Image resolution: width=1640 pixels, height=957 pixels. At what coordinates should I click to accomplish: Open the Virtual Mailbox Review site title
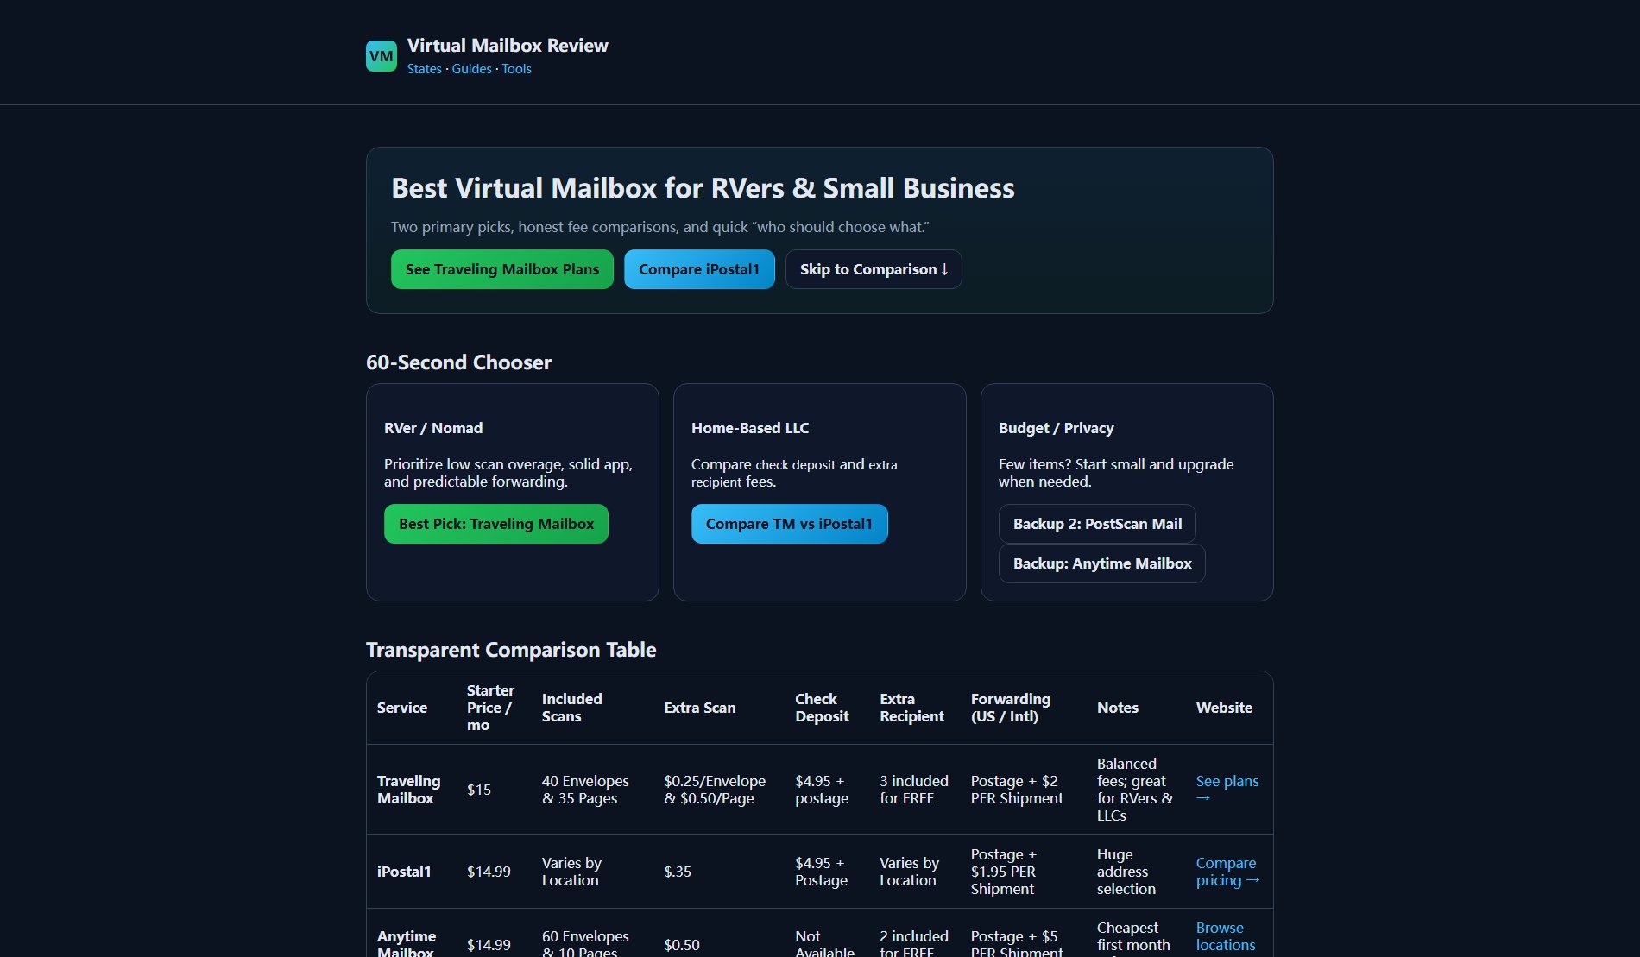point(508,46)
